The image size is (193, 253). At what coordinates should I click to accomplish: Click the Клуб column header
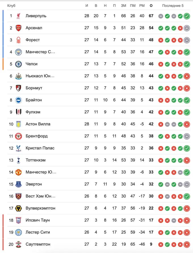coord(11,6)
